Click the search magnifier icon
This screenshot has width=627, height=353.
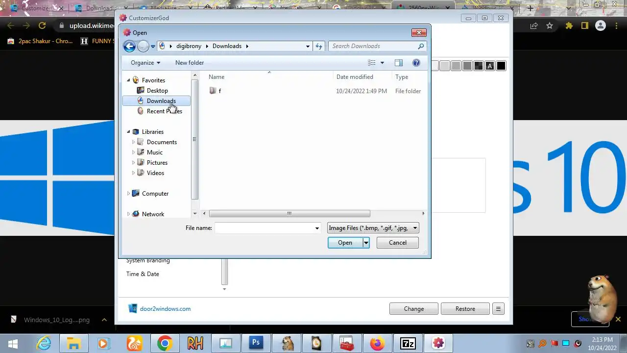pyautogui.click(x=421, y=46)
